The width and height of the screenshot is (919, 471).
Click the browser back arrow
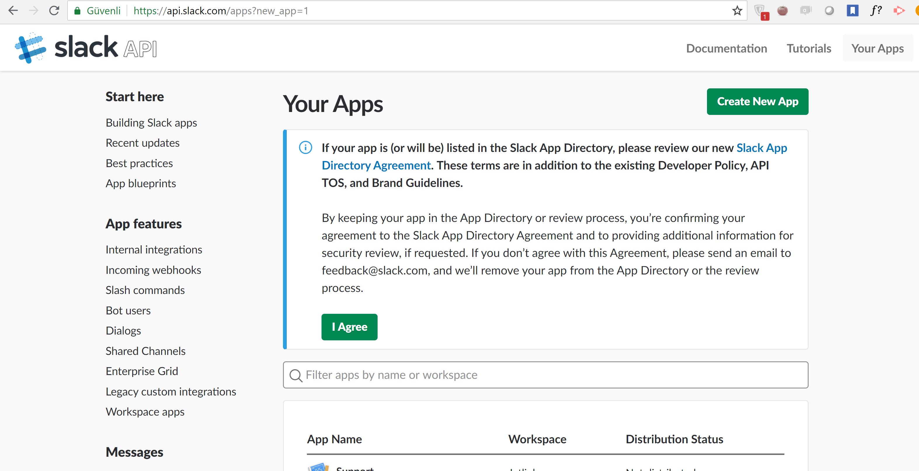tap(13, 11)
